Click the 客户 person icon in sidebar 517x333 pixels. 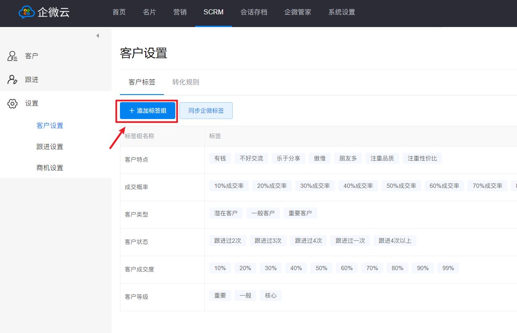click(12, 56)
